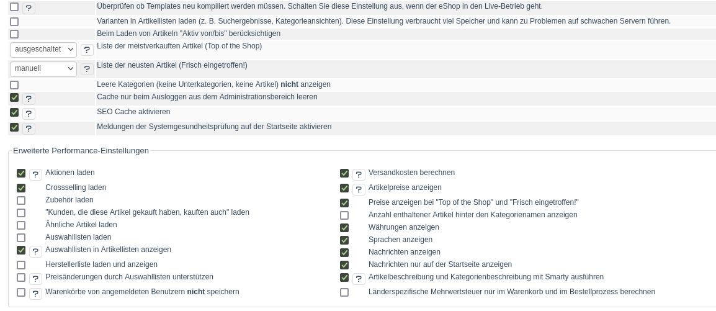Viewport: 716px width, 311px height.
Task: Click help icon beside 'Versandkosten berechnen'
Action: pos(359,174)
